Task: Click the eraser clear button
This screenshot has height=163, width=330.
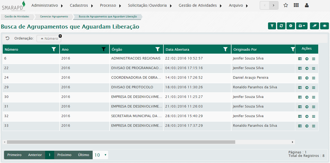Action: coord(314,26)
